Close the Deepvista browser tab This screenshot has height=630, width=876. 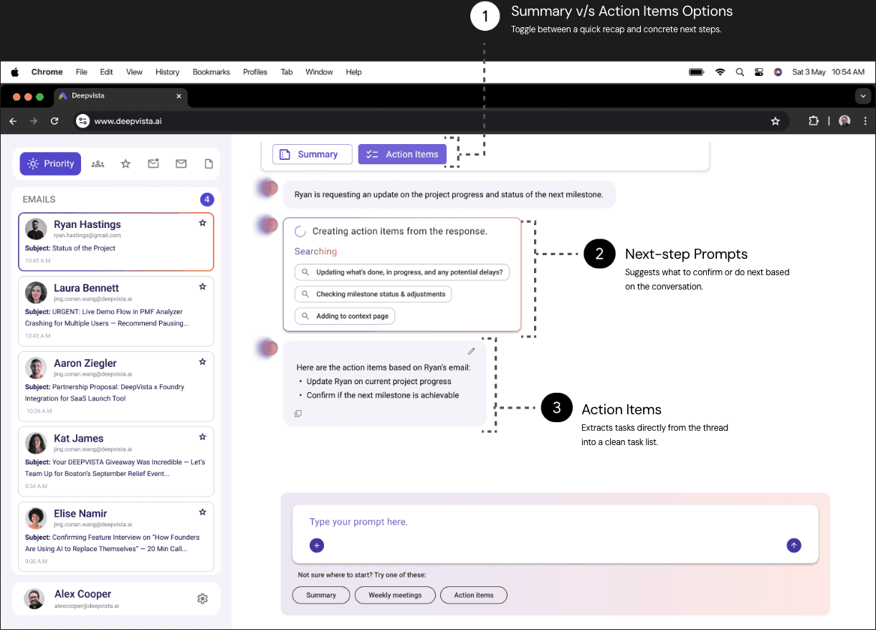(x=178, y=95)
